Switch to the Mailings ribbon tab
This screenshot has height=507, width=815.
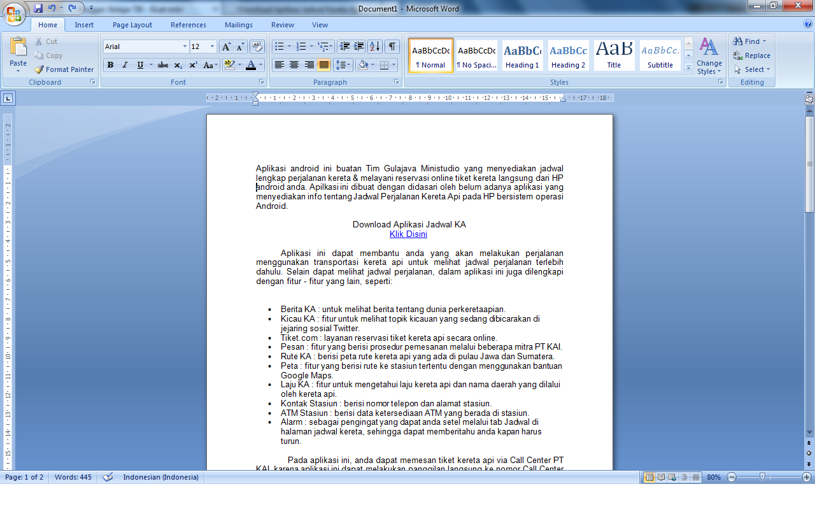238,25
